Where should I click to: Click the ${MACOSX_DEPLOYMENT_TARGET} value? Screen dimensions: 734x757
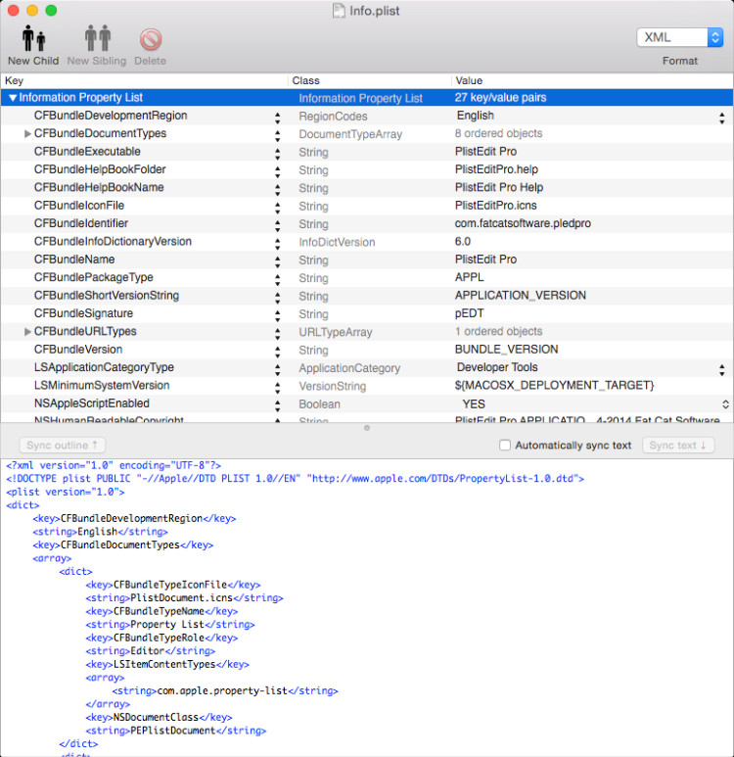click(555, 385)
